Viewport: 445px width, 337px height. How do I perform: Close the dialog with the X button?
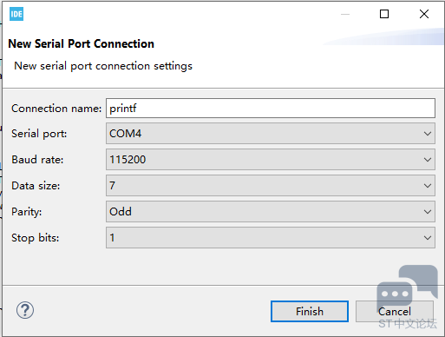pos(424,14)
